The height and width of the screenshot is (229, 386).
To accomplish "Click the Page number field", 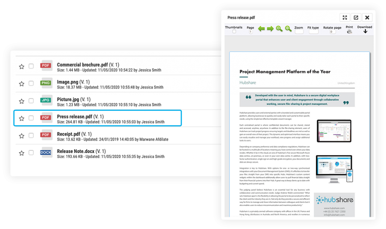I will pos(250,32).
